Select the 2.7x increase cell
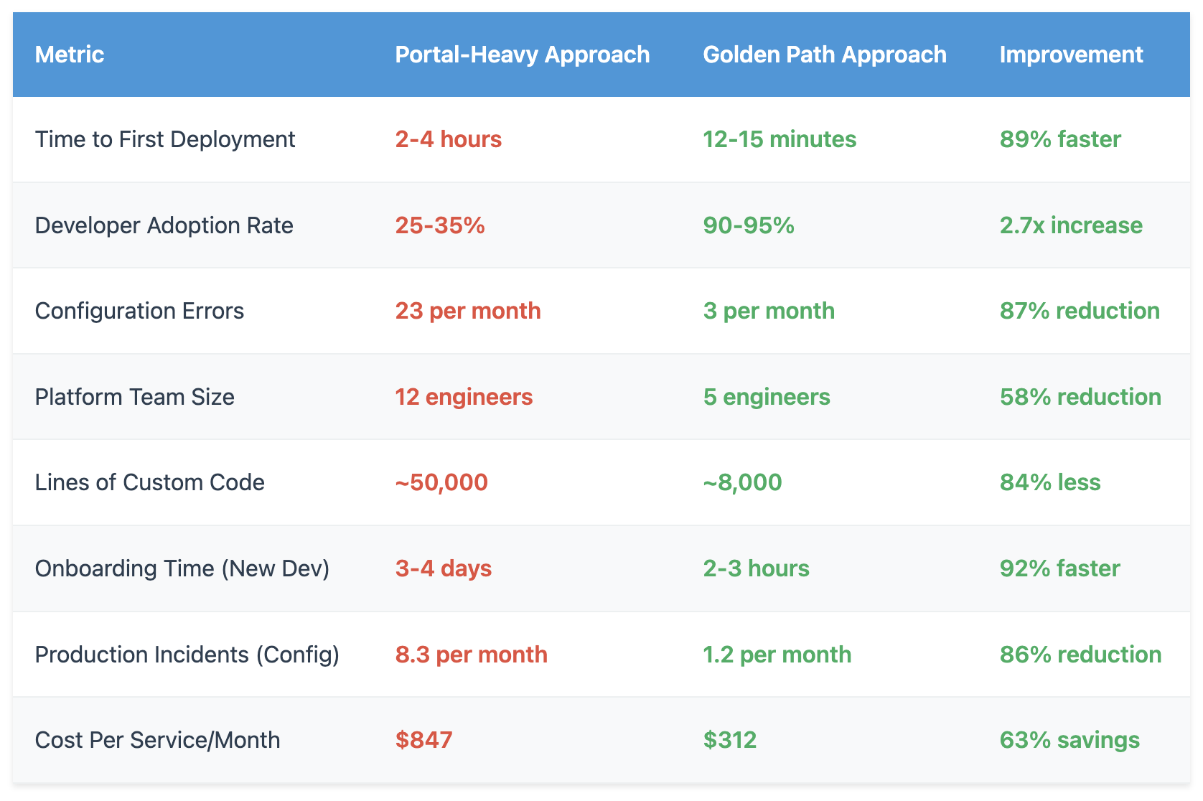This screenshot has width=1203, height=801. pos(1071,225)
